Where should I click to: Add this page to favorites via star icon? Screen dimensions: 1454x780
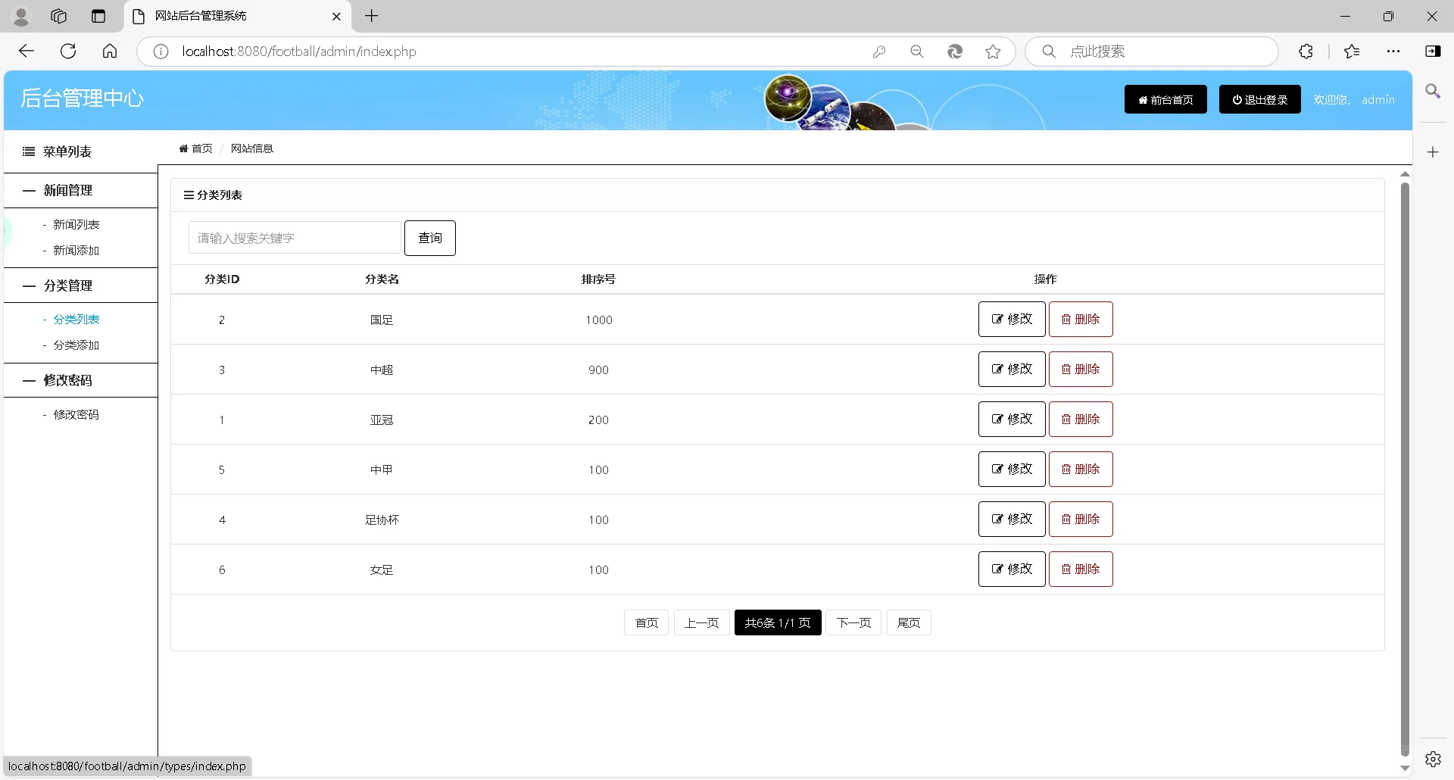pyautogui.click(x=993, y=51)
